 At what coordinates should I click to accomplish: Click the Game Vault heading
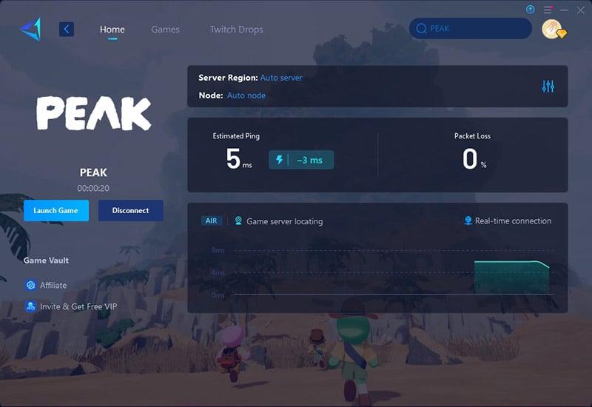(x=46, y=260)
